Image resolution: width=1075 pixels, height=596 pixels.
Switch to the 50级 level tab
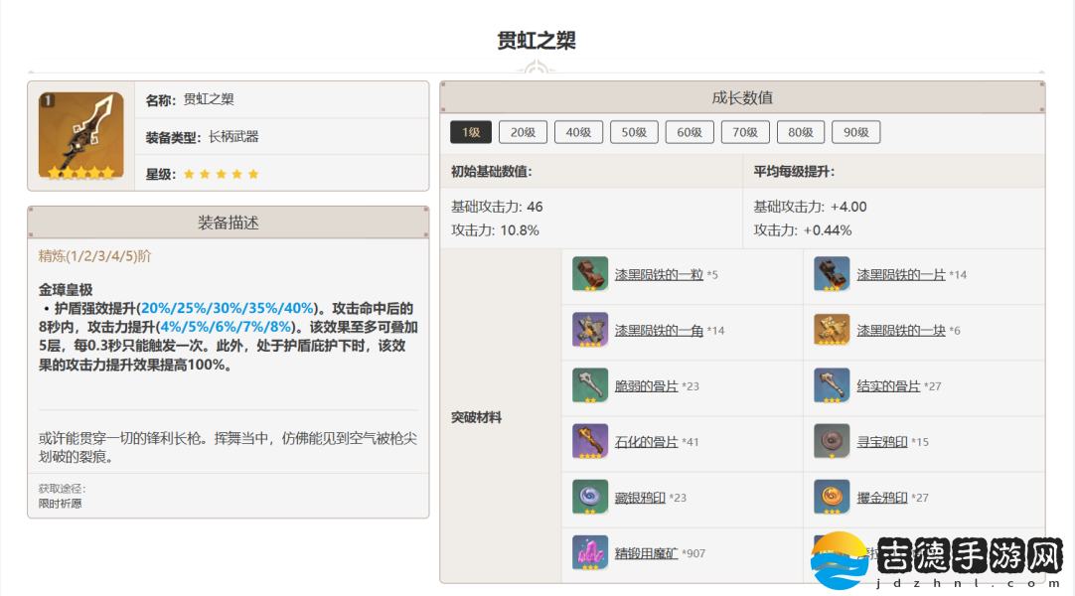(x=634, y=132)
